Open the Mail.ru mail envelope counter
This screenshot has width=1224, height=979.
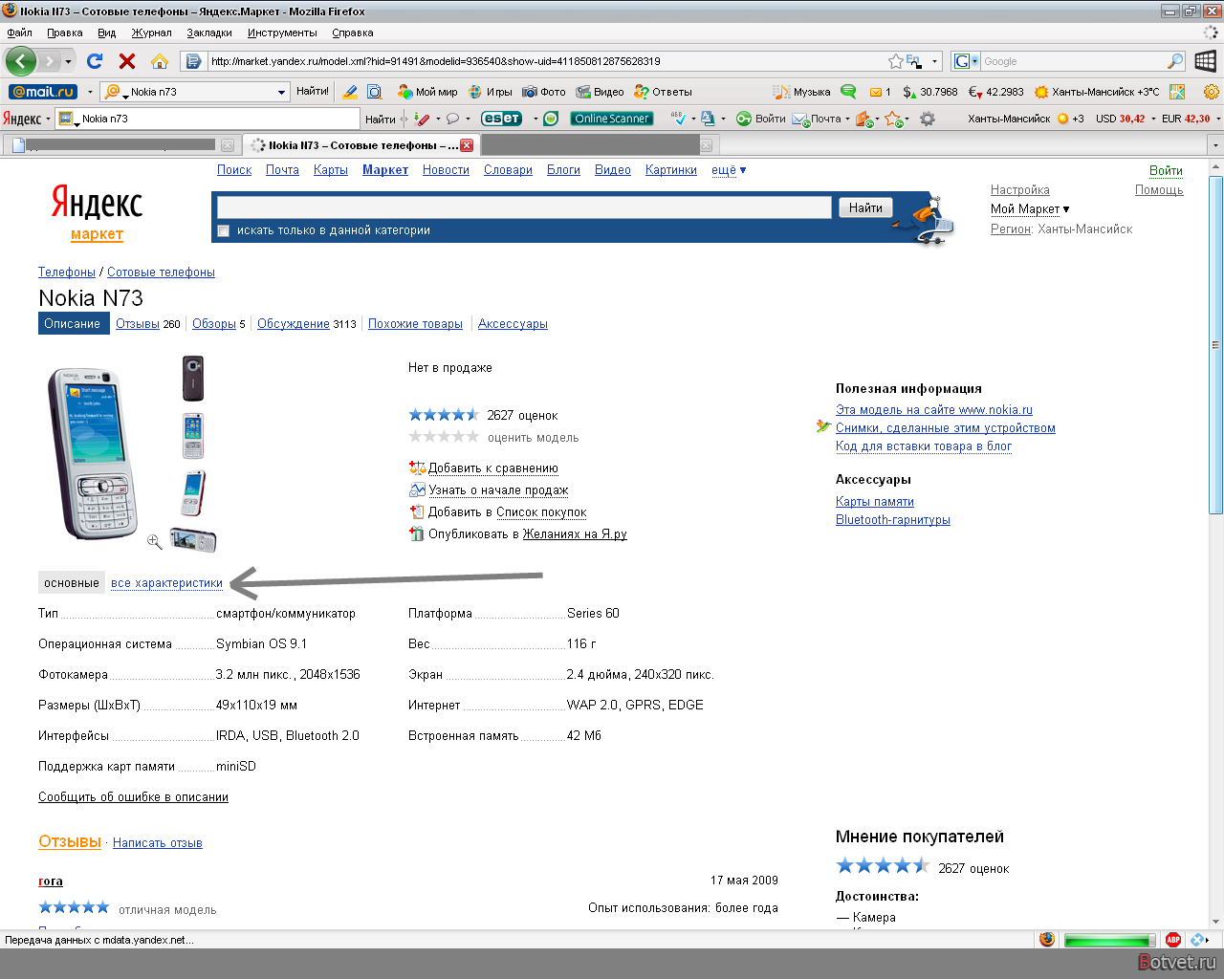point(880,92)
